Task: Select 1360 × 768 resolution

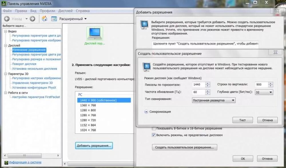Action: (x=88, y=105)
